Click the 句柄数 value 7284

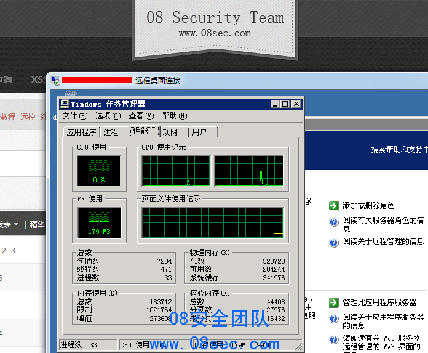coord(164,261)
